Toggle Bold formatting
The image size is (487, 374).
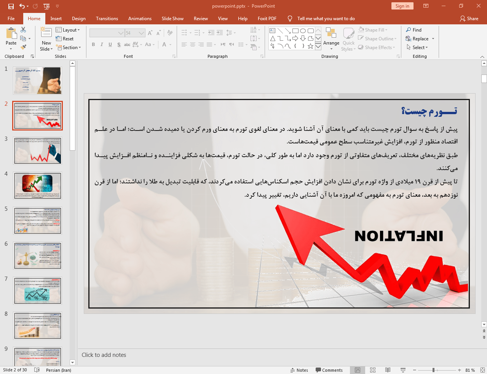point(93,45)
